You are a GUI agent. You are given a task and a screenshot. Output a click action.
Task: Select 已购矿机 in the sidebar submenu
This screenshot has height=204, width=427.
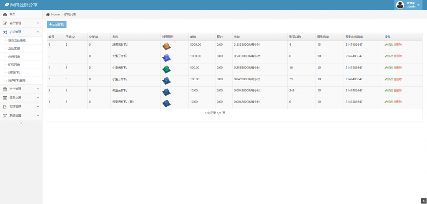pyautogui.click(x=14, y=72)
